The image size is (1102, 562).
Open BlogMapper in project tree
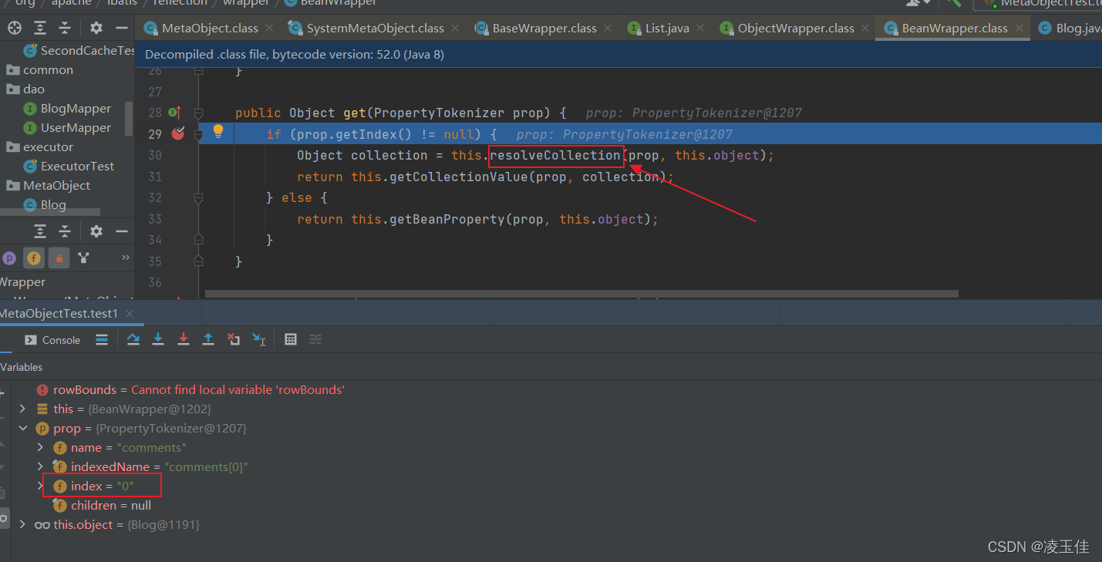coord(76,109)
